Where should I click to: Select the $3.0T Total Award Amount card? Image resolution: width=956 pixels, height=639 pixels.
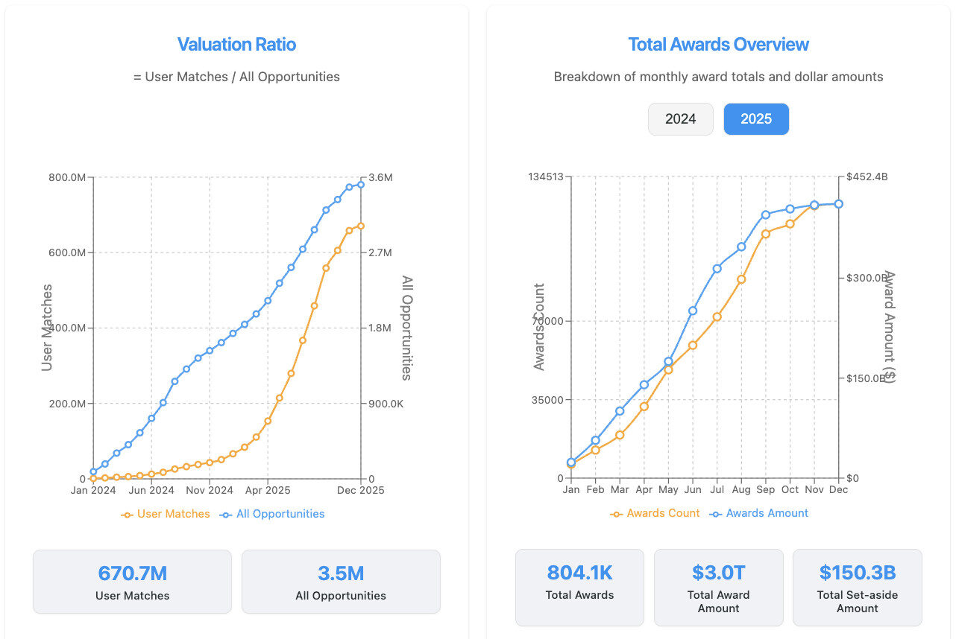[x=718, y=587]
